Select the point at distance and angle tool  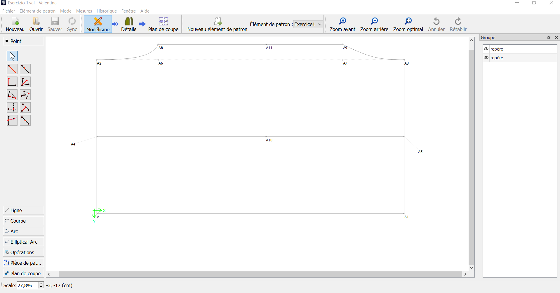12,69
